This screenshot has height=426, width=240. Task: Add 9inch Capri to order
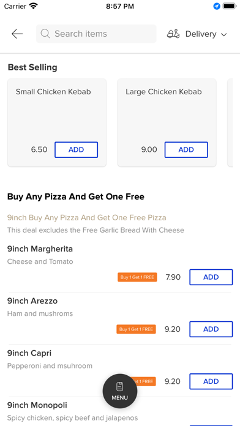tap(211, 381)
